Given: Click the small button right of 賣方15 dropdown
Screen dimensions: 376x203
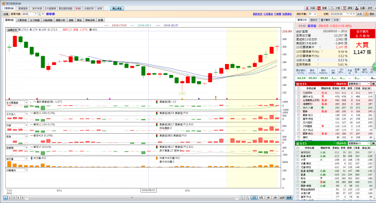Looking at the screenshot, I should (x=373, y=144).
